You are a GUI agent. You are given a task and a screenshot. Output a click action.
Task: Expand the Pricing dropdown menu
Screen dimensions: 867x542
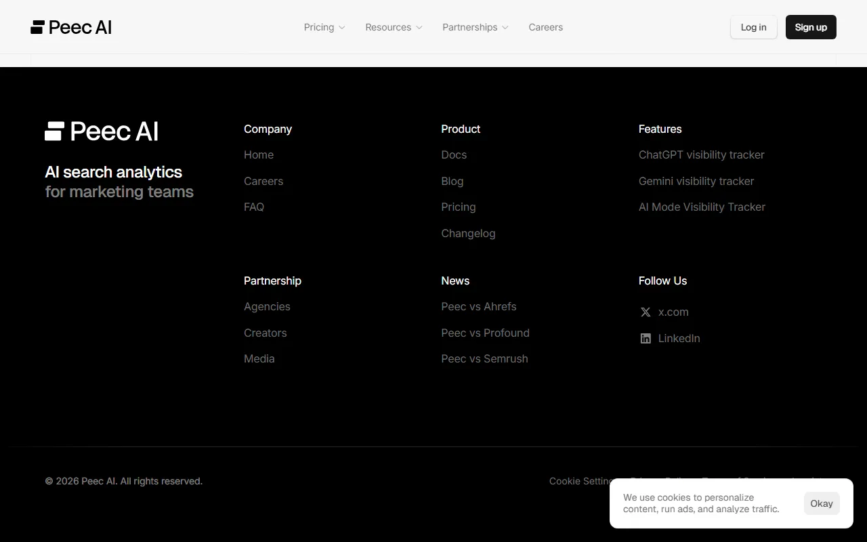(x=324, y=27)
